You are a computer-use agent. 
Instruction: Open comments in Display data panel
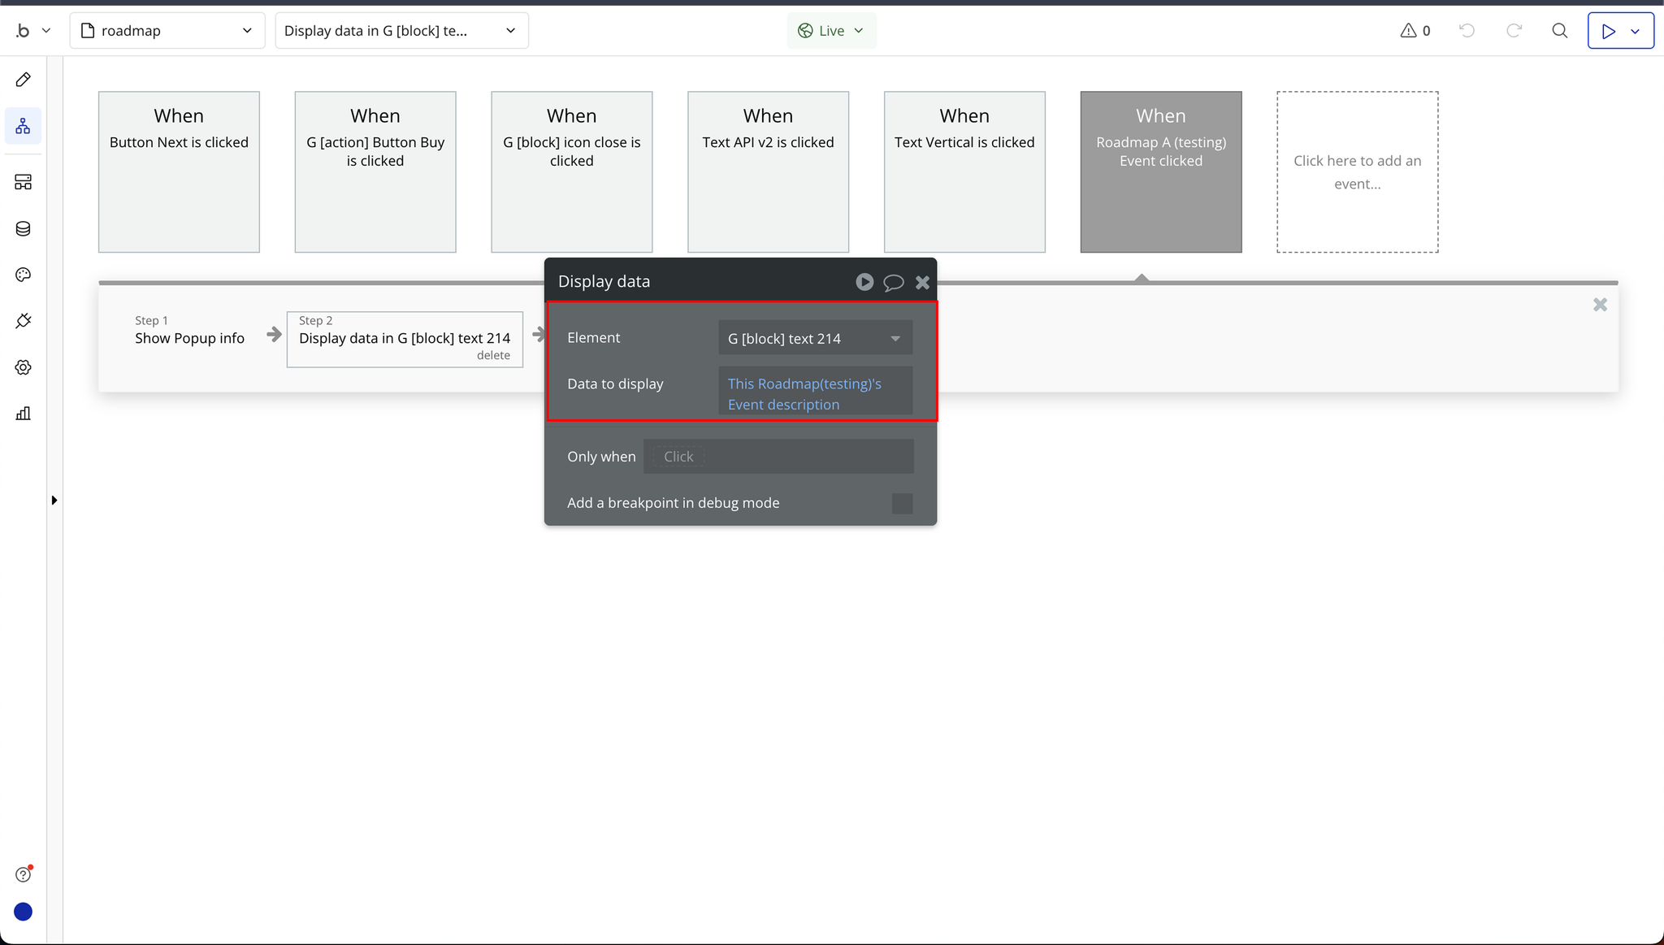[893, 282]
